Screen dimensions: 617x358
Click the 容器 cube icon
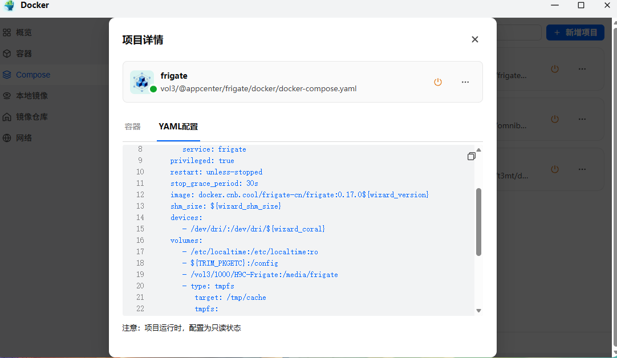7,54
